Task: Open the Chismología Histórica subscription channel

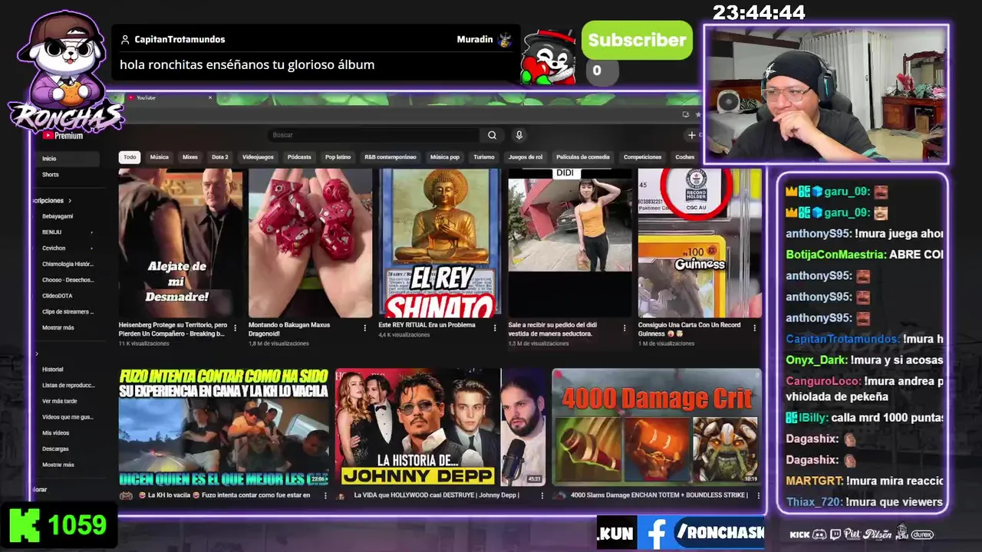Action: [x=68, y=264]
